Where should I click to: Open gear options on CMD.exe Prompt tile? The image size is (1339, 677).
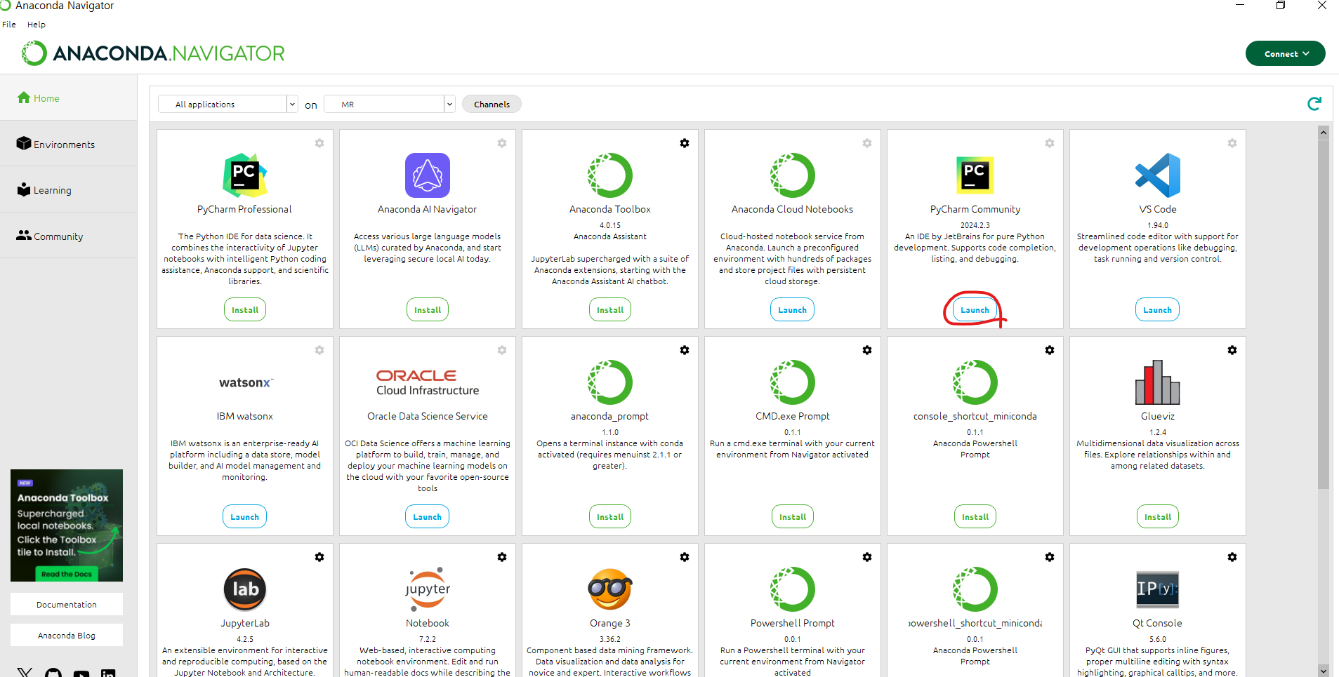click(x=866, y=350)
